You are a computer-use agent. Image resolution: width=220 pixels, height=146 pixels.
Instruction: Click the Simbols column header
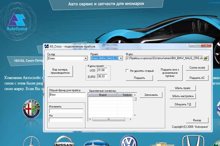(125, 95)
